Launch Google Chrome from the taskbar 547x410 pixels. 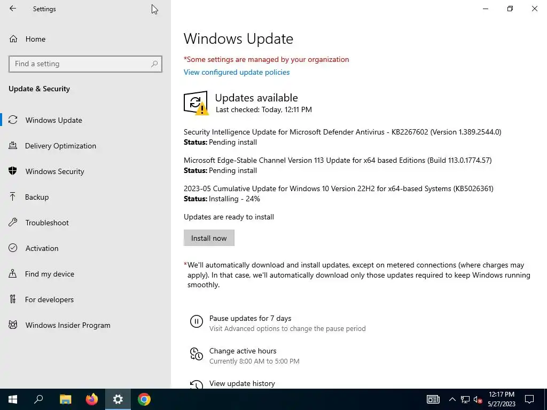[144, 399]
